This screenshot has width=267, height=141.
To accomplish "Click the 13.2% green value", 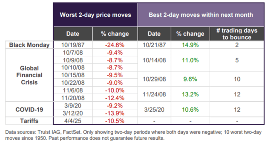I will coord(190,94).
